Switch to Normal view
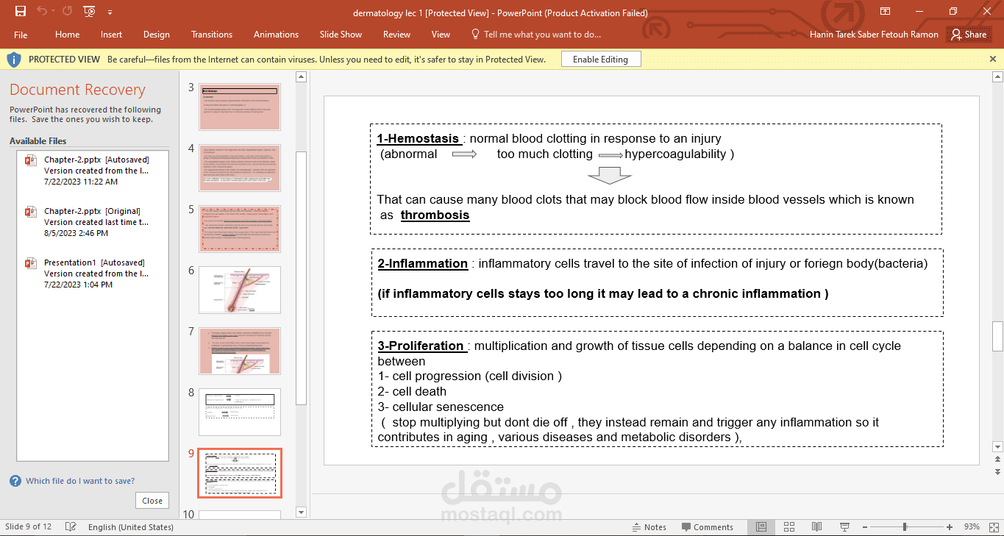The image size is (1004, 536). click(761, 526)
